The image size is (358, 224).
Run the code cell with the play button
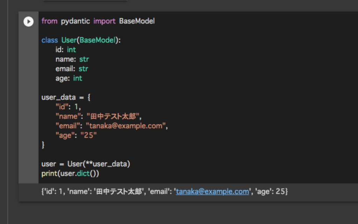tap(29, 21)
